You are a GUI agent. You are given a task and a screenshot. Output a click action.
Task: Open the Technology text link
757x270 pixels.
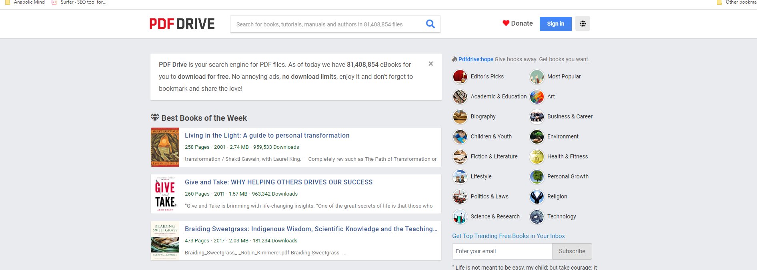561,216
